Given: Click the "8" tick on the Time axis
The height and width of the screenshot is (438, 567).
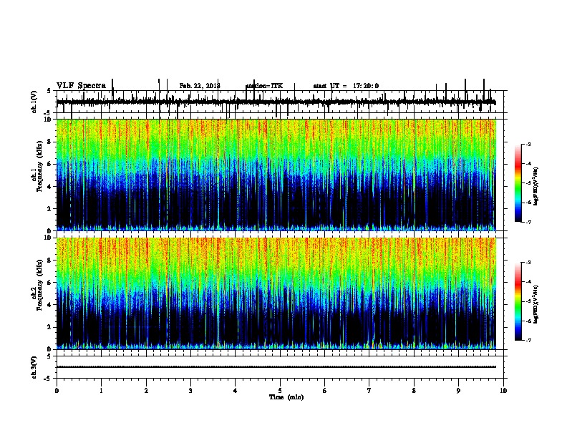Looking at the screenshot, I should click(x=414, y=391).
